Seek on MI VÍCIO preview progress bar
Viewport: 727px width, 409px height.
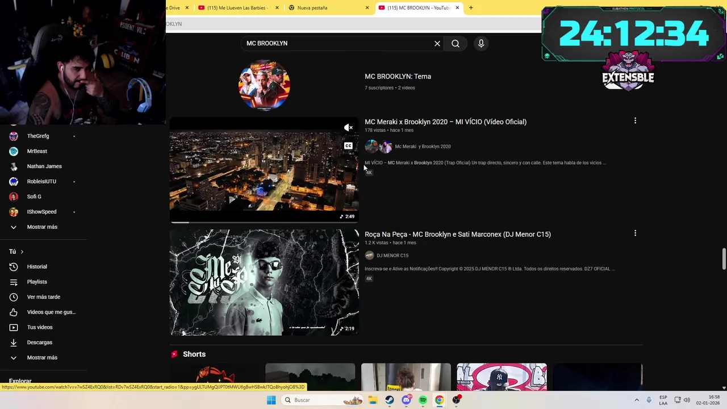264,222
